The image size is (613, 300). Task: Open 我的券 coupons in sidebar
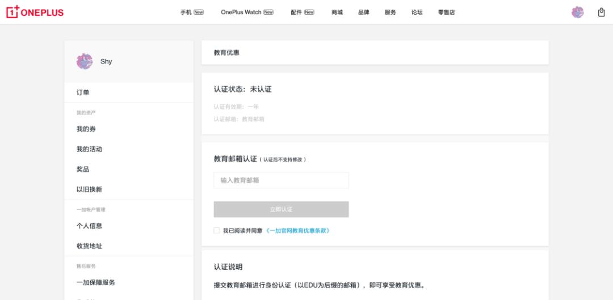coord(86,129)
